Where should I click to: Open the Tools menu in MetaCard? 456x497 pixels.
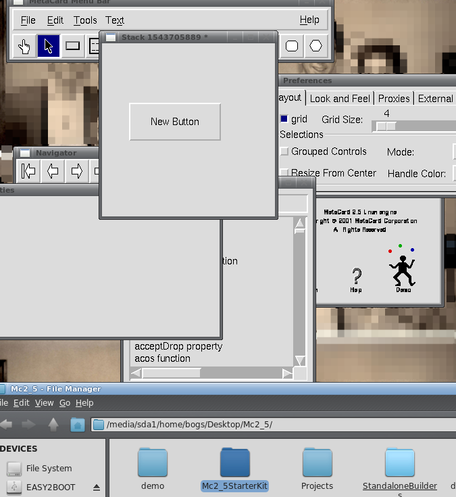(x=85, y=20)
